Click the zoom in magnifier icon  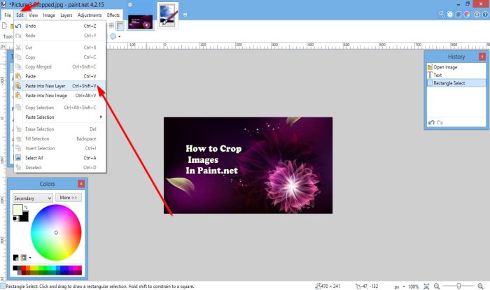(480, 286)
